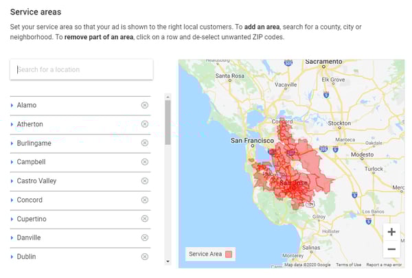Zoom in on the map
The height and width of the screenshot is (278, 412).
click(391, 232)
